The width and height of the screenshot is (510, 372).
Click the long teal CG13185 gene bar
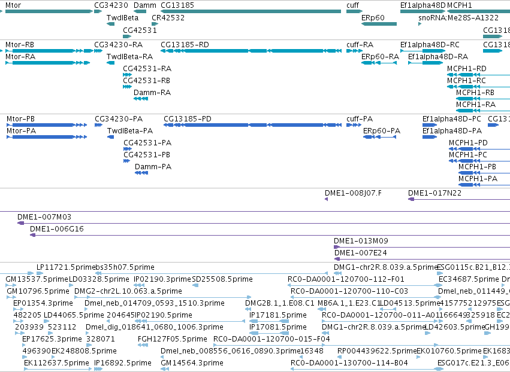tap(251, 11)
